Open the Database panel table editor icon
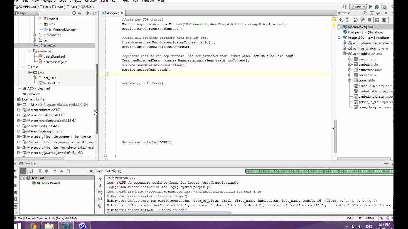This screenshot has height=229, width=408. pos(377,20)
